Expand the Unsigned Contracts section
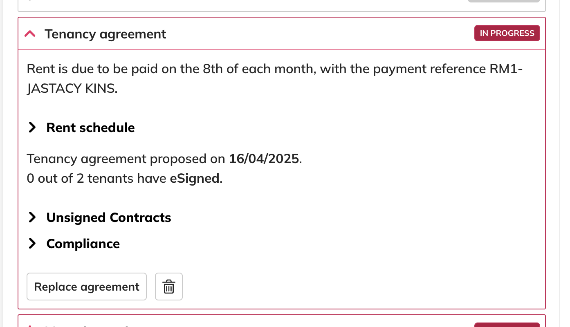 (x=108, y=217)
